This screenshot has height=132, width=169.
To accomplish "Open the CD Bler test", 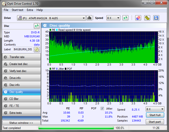I will click(22, 99).
